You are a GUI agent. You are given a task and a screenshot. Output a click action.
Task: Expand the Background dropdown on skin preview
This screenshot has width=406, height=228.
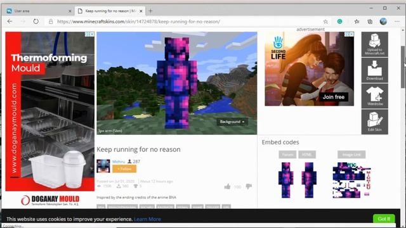click(x=232, y=122)
